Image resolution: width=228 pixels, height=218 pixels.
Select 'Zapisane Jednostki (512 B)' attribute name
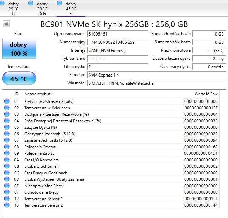click(48, 140)
